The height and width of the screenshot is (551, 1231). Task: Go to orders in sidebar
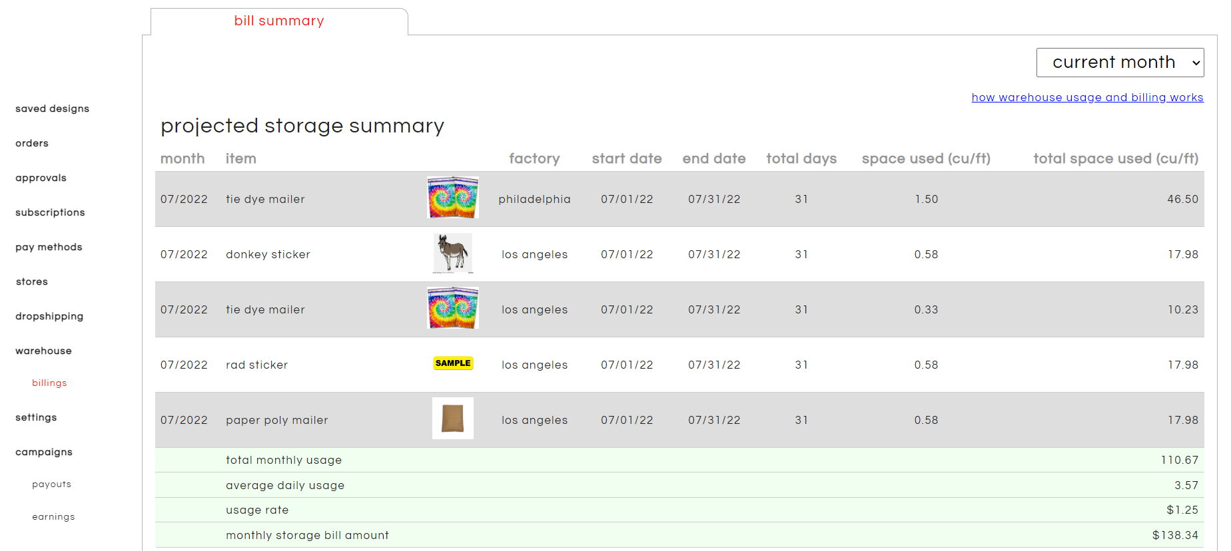32,143
